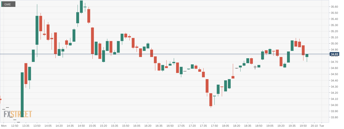Screen dimensions: 344x129
Task: Click the lowest red candle near 17:50
Action: 211,100
